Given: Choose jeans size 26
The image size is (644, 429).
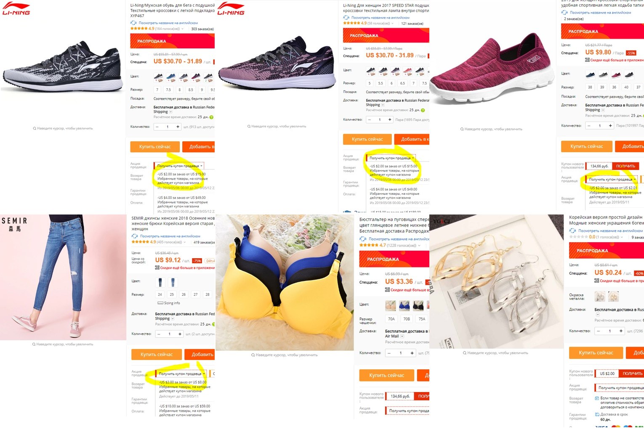Looking at the screenshot, I should click(184, 294).
